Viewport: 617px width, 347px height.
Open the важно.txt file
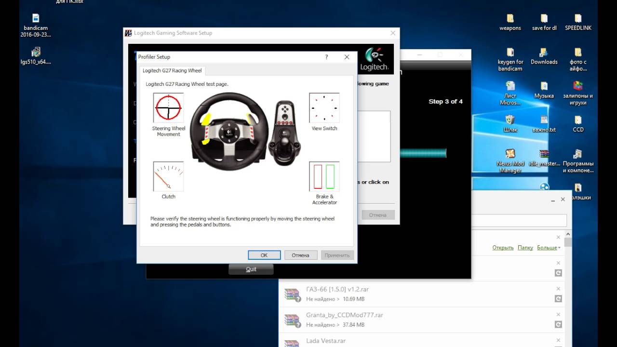[x=544, y=123]
